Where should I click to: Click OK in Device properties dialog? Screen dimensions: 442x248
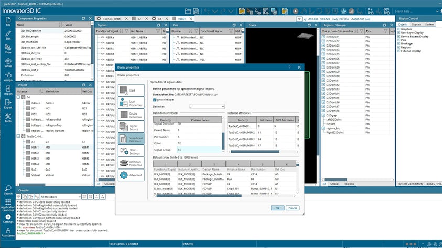coord(277,208)
